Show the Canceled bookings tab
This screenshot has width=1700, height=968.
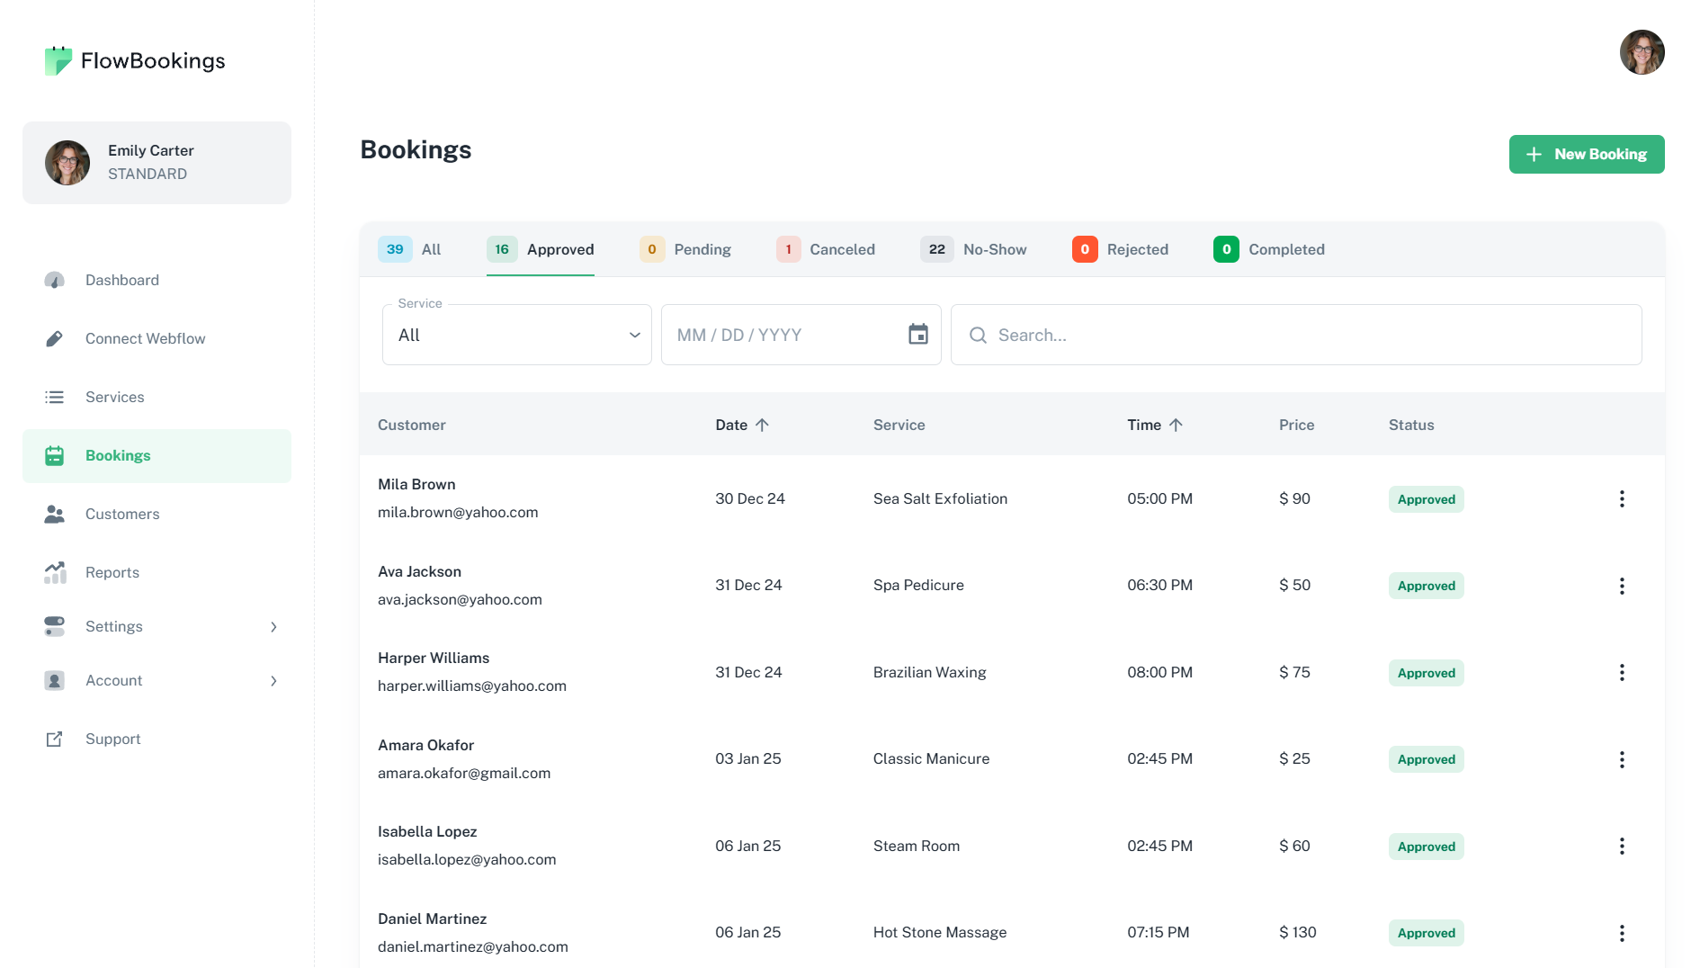pos(826,250)
